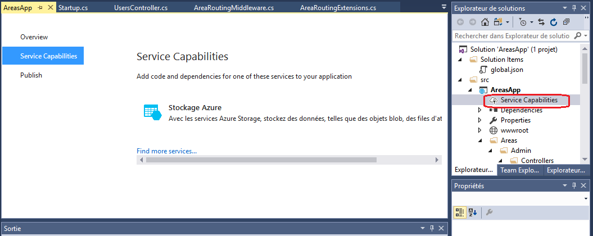Click the Pending Changes Filter clock icon
The width and height of the screenshot is (593, 236).
(x=523, y=22)
